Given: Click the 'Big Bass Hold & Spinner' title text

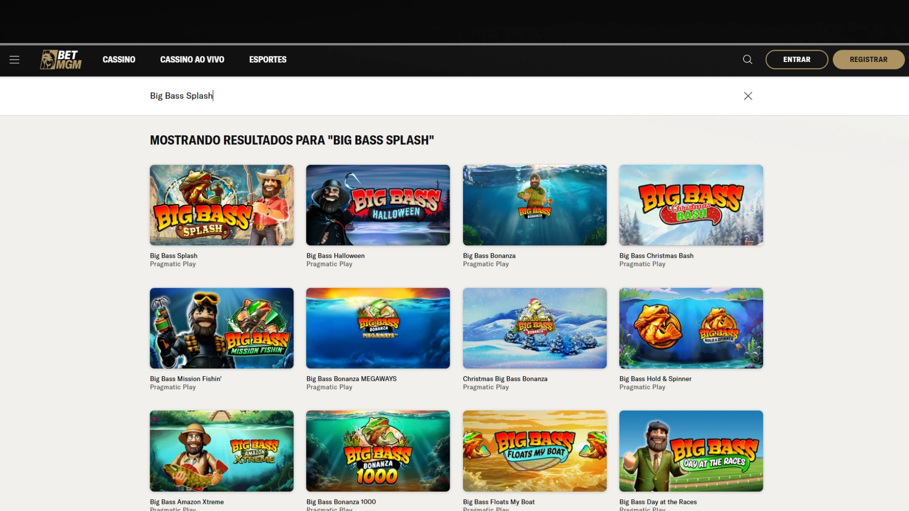Looking at the screenshot, I should pos(655,379).
